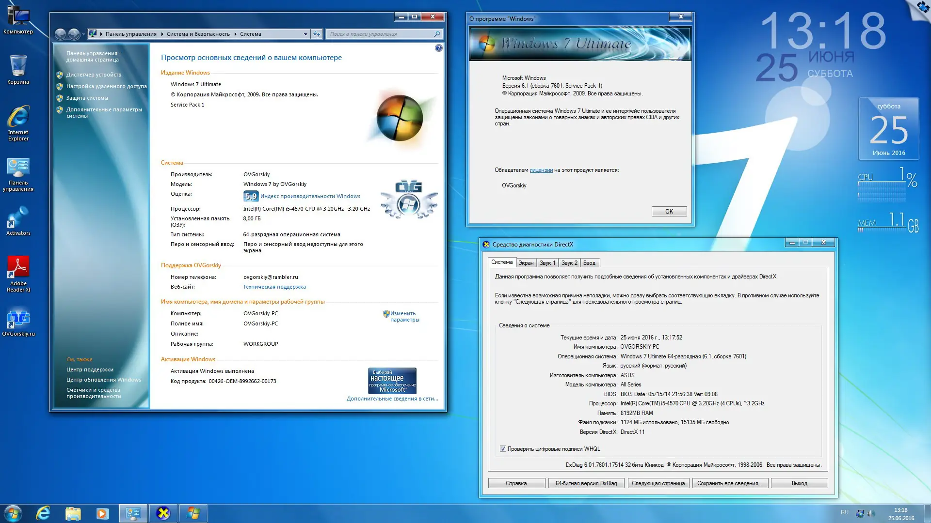Click the Windows Start button
Viewport: 931px width, 523px height.
(13, 513)
